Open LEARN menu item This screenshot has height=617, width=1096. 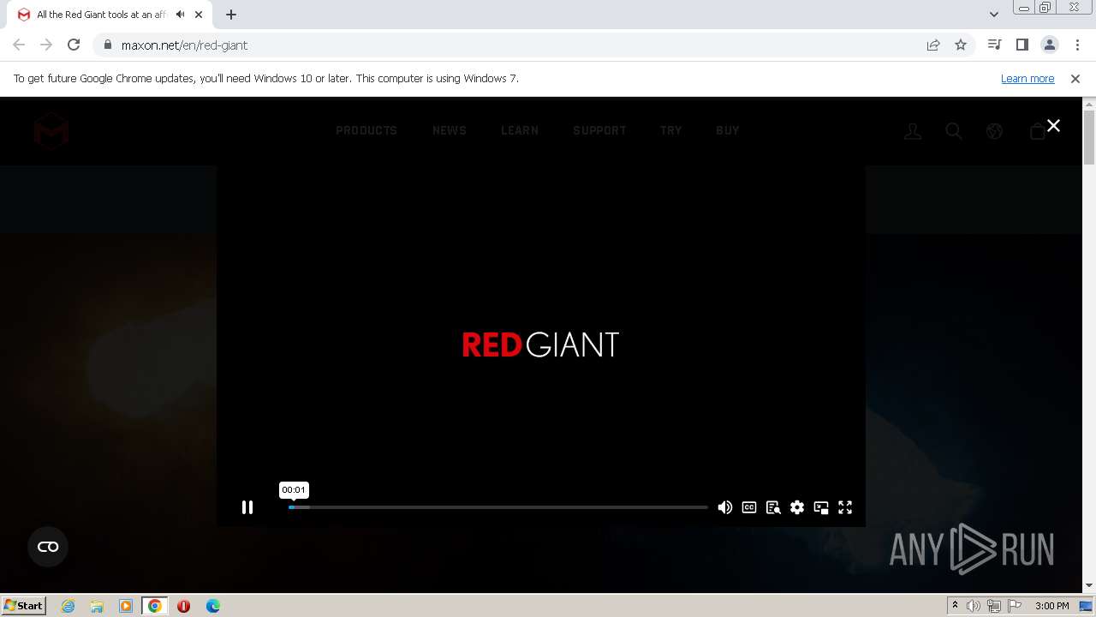point(520,130)
